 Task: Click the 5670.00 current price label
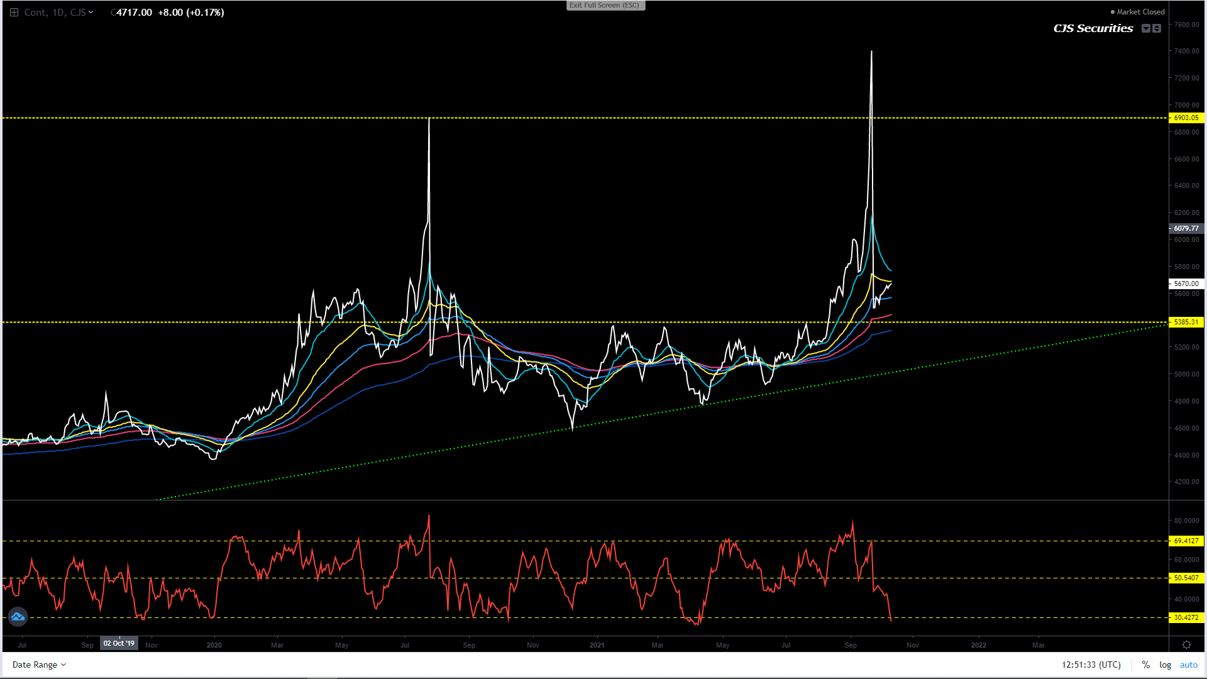click(1186, 284)
